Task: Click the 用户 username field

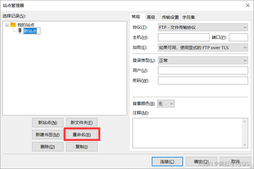Action: tap(203, 70)
